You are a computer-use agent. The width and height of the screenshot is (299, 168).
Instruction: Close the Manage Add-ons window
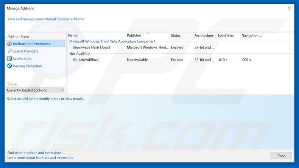[x=290, y=8]
